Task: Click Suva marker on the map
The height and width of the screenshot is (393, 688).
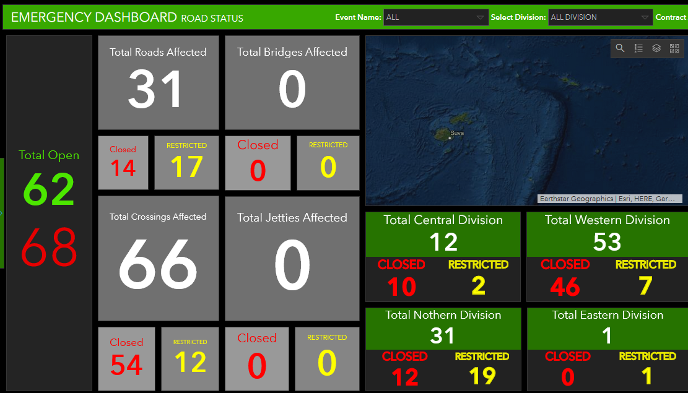Action: click(x=450, y=138)
